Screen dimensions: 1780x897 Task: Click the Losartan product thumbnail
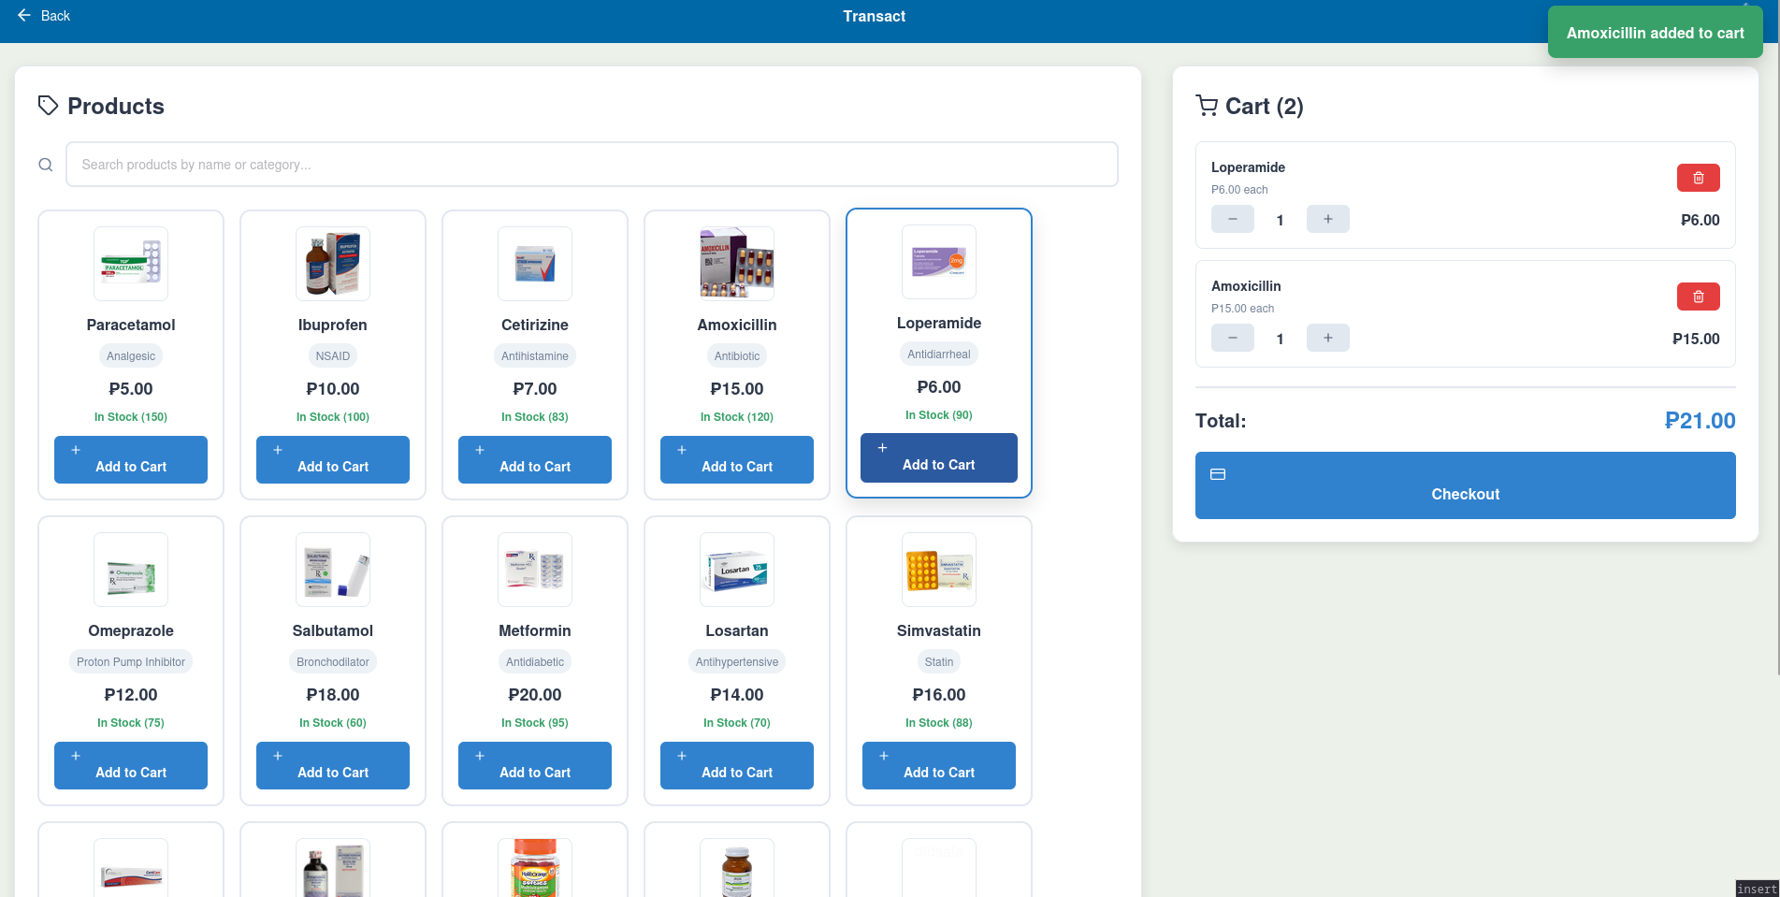pyautogui.click(x=737, y=570)
